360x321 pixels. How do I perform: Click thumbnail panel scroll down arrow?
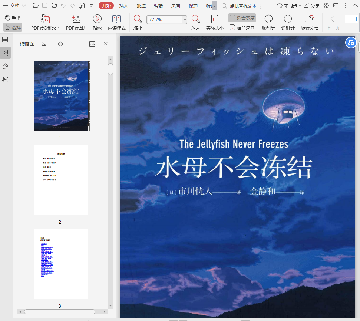coord(110,306)
